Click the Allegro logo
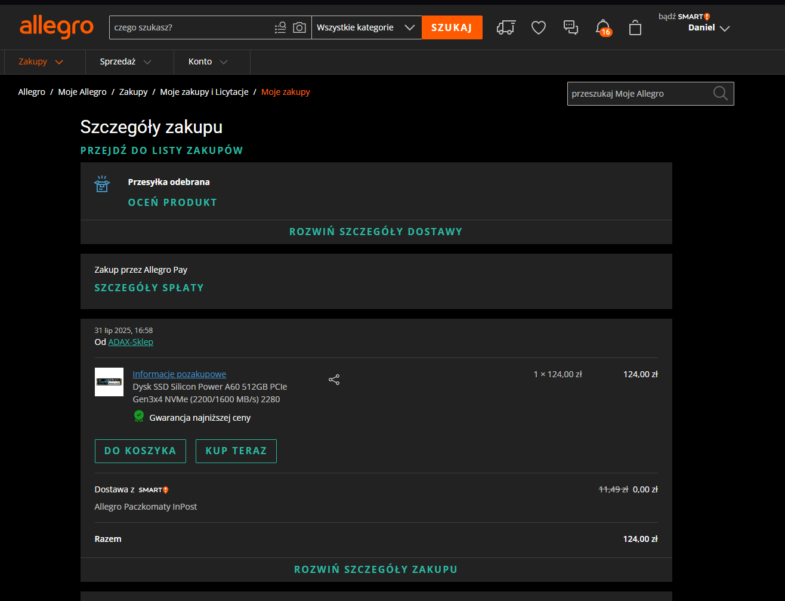Viewport: 785px width, 601px height. [x=57, y=27]
